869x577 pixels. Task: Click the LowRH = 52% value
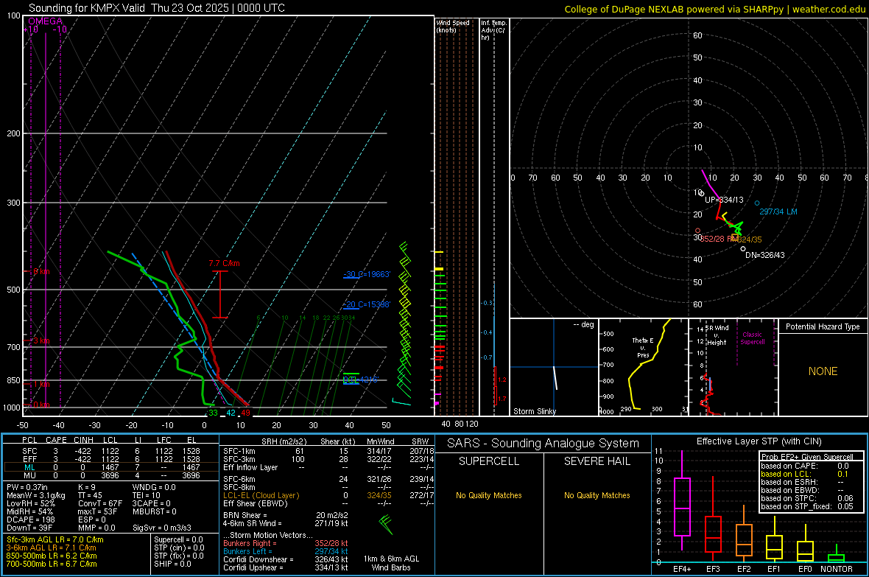[x=31, y=504]
